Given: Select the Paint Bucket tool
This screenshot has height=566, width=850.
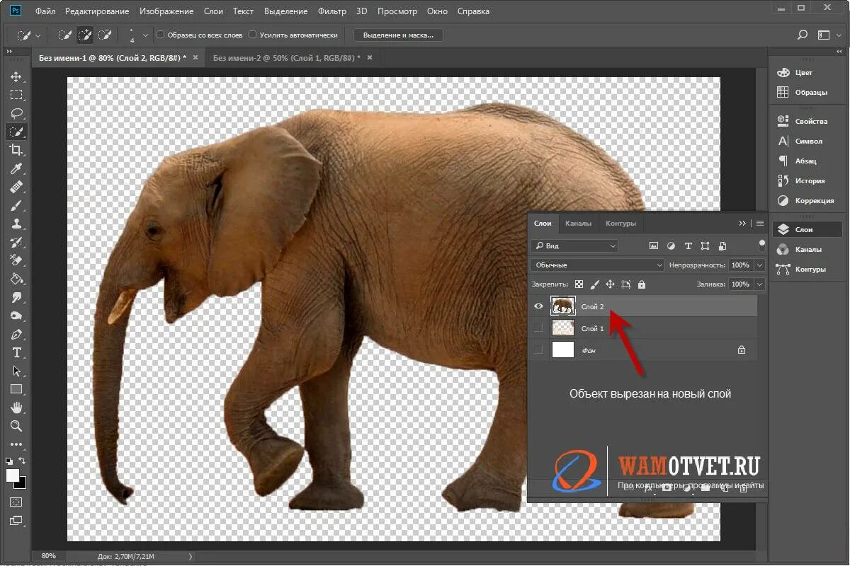Looking at the screenshot, I should click(x=16, y=279).
